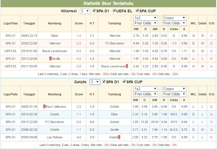Image resolution: width=217 pixels, height=149 pixels.
Task: Click Villarreal table O/U column header
Action: 212,23
